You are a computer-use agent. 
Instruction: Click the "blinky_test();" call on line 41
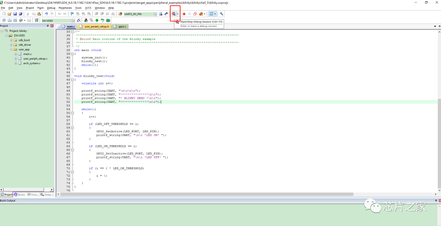(x=94, y=61)
